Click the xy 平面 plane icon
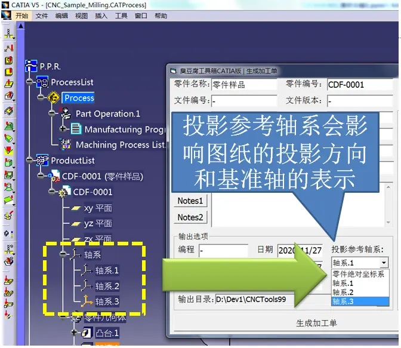The width and height of the screenshot is (401, 348). coord(76,208)
